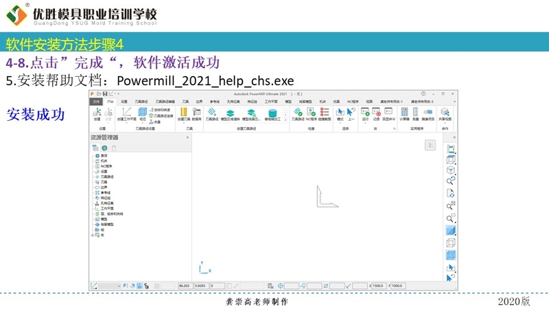This screenshot has width=549, height=309.
Task: Click the 刀具路径 strategy icon in create group
Action: tap(212, 114)
